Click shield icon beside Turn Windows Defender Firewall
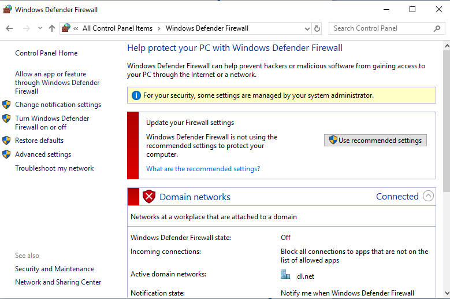The width and height of the screenshot is (450, 299). pos(6,119)
